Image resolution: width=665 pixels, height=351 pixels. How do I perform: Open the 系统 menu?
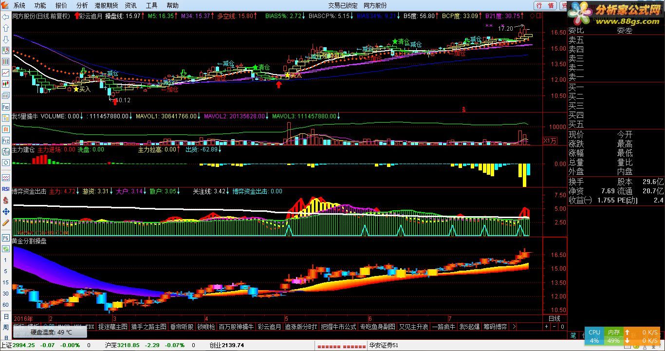coord(19,5)
